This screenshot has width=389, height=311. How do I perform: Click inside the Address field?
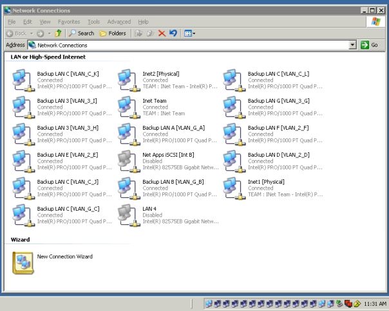(189, 45)
